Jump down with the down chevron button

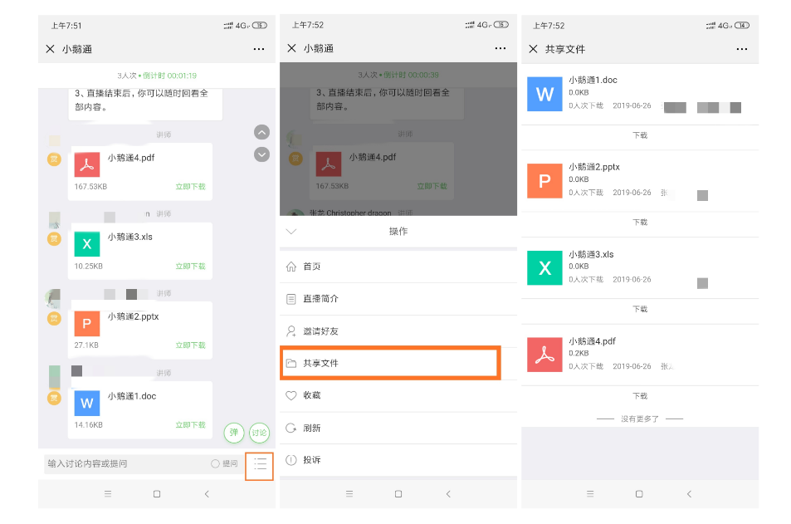pos(261,154)
